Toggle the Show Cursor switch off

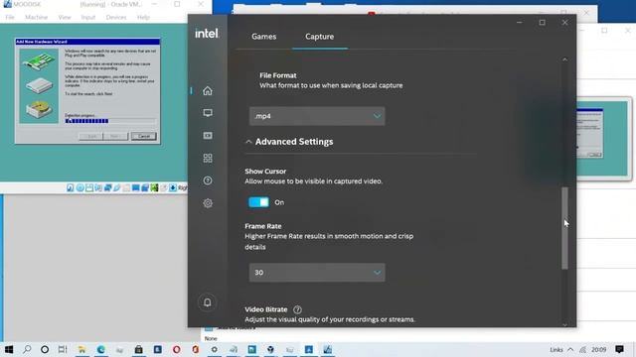pos(258,202)
